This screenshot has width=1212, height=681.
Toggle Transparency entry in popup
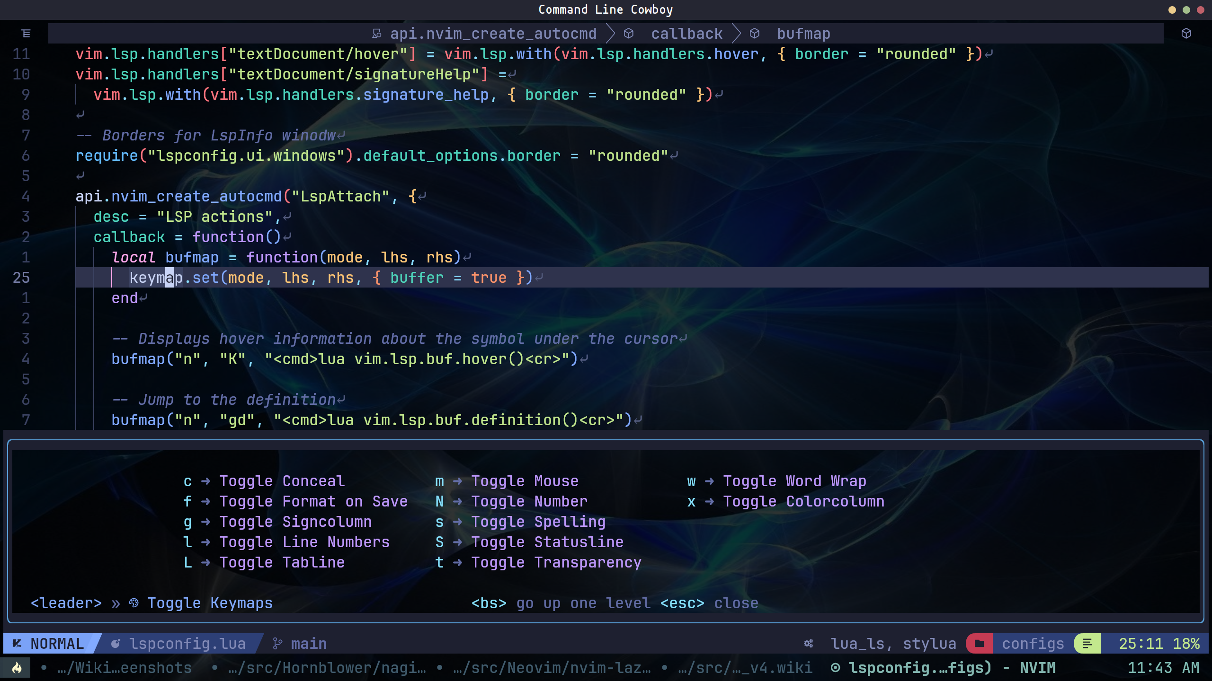click(x=556, y=562)
